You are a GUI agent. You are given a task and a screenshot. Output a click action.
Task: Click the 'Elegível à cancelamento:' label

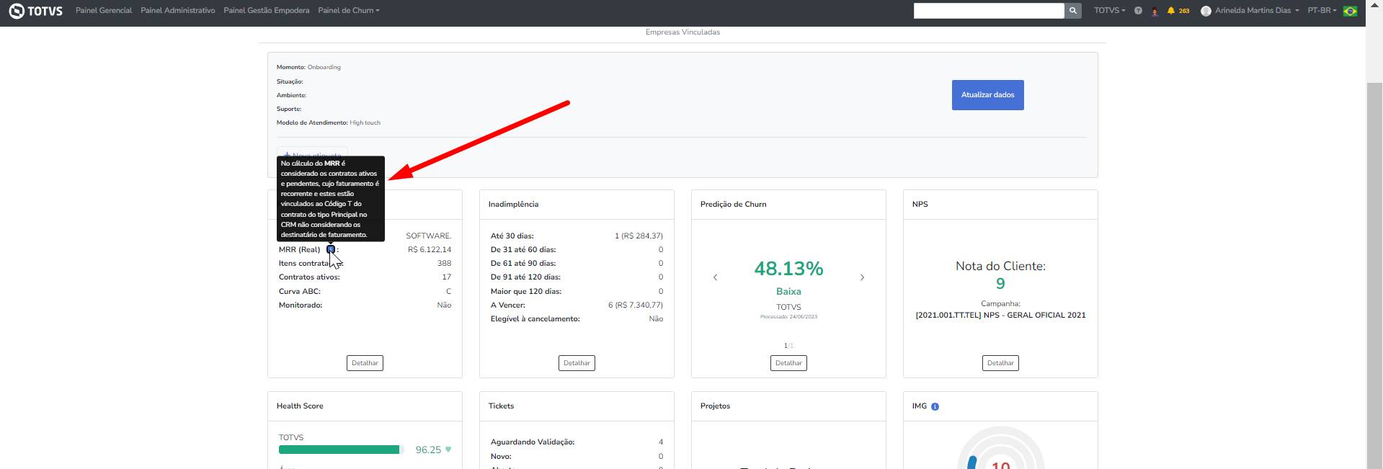[x=535, y=319]
